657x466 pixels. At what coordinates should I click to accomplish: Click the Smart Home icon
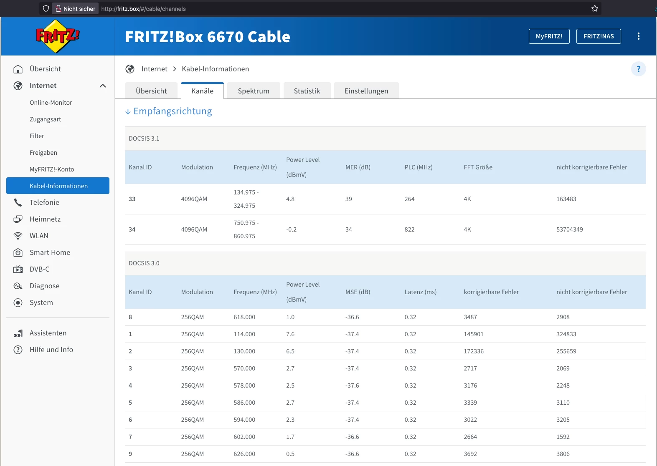tap(18, 252)
